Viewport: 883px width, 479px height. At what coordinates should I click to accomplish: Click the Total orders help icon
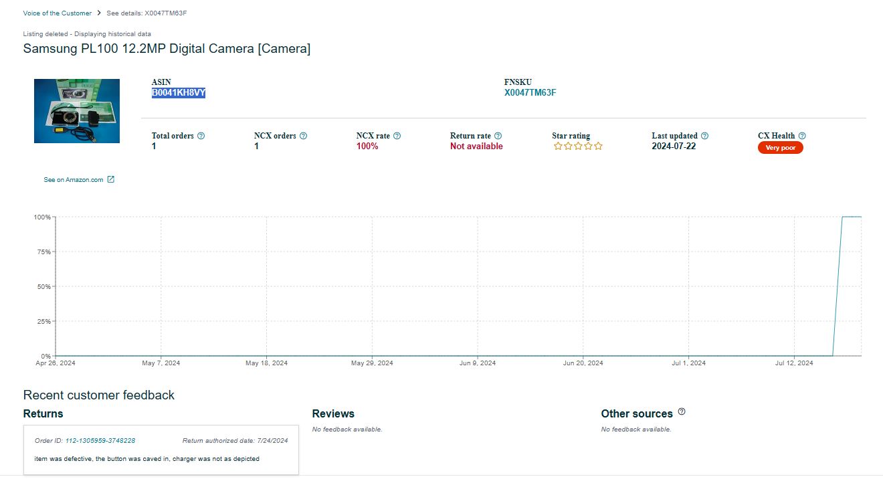pos(201,136)
